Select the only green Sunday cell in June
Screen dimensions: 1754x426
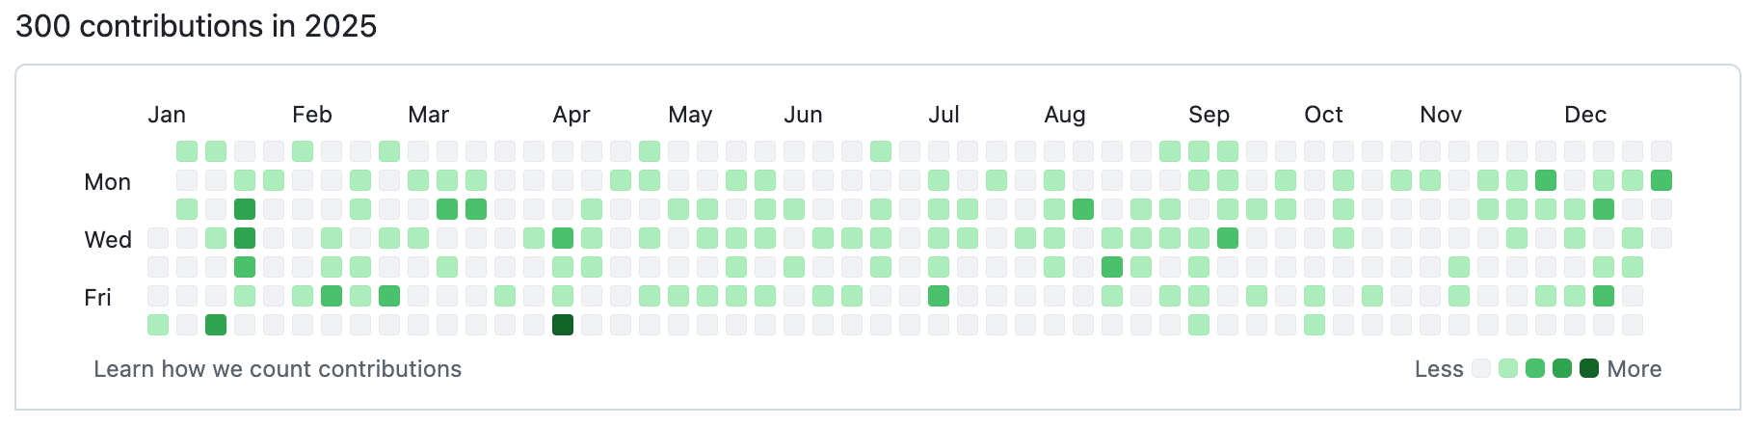(x=881, y=151)
